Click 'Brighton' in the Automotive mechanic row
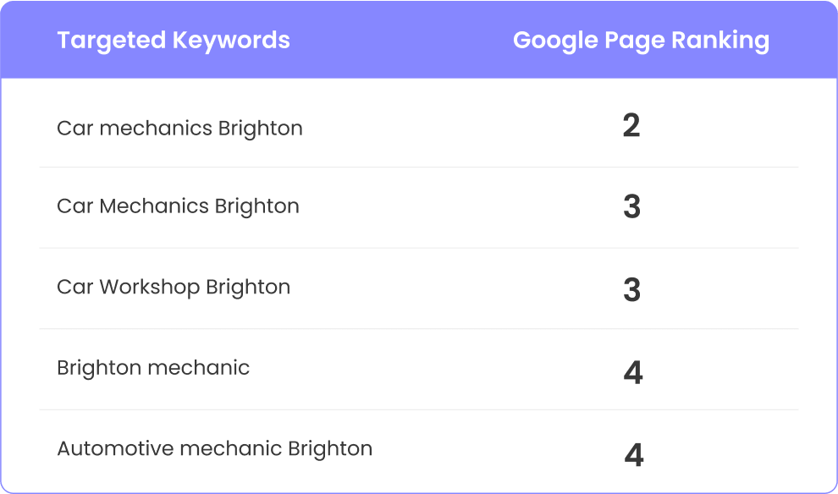The height and width of the screenshot is (494, 838). tap(330, 448)
